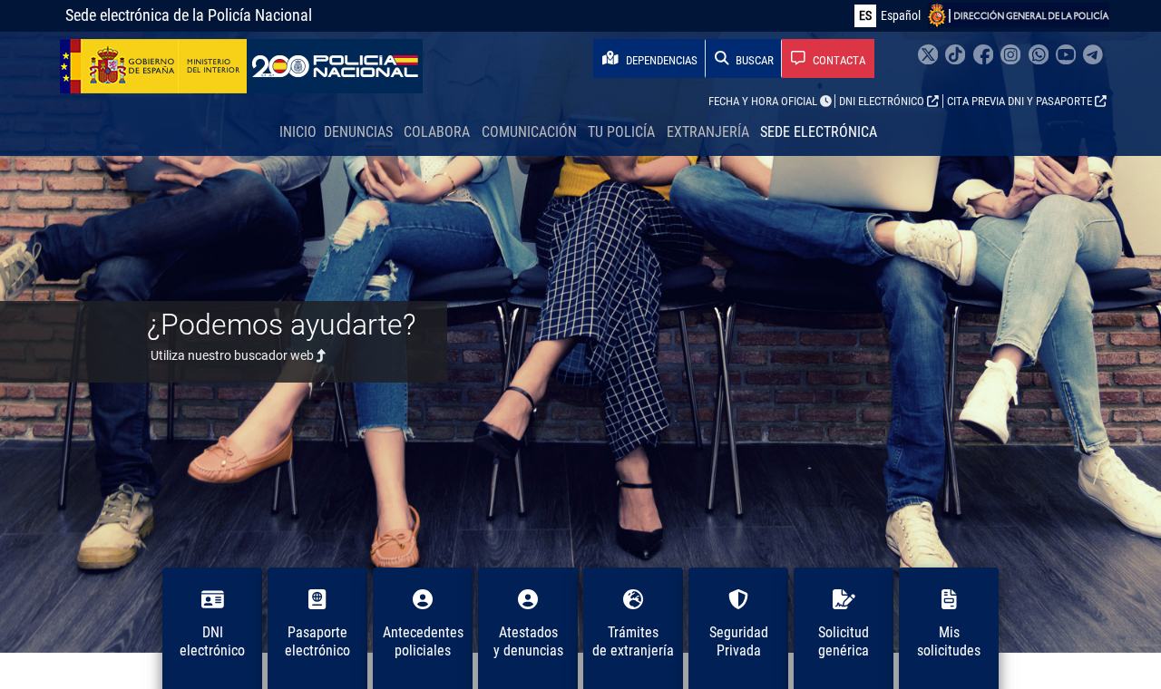Open the Extranjería menu
Screen dimensions: 1161x689
click(707, 131)
